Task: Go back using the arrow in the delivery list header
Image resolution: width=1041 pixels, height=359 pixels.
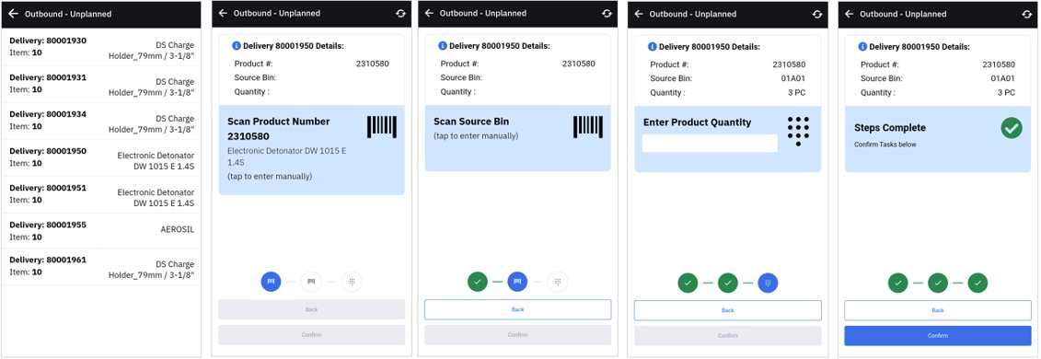Action: [x=13, y=13]
